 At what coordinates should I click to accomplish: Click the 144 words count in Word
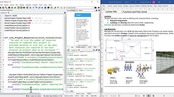113,96
